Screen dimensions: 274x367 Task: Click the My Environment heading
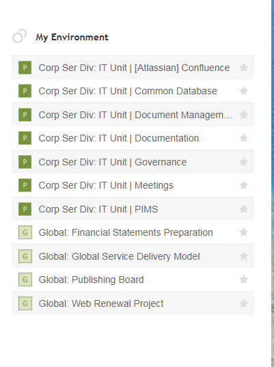72,37
